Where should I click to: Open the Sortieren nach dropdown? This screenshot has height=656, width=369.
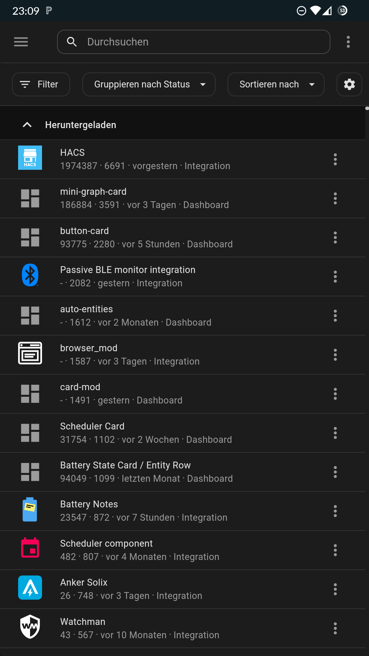(x=276, y=84)
